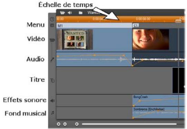Zoom out the timeline with minus button
This screenshot has height=129, width=187.
click(x=65, y=124)
